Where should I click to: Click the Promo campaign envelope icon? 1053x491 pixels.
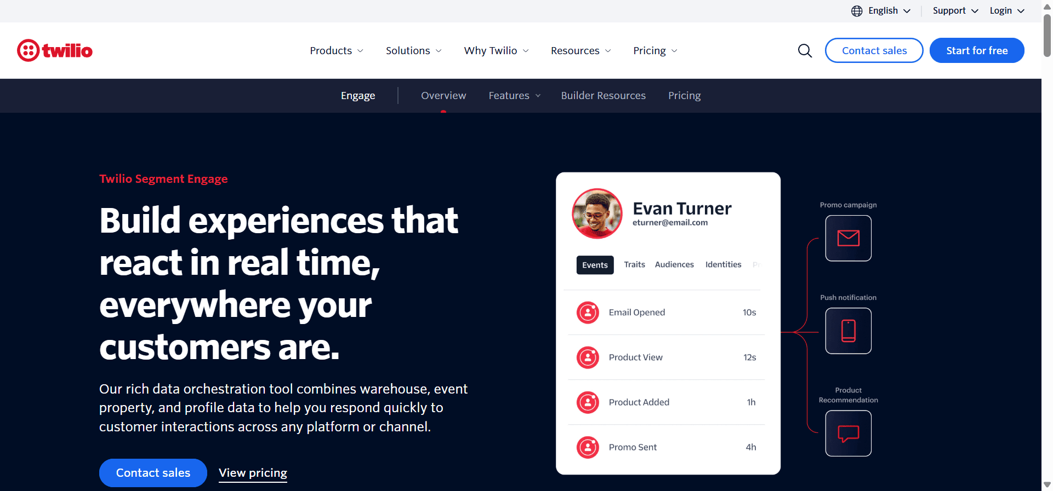tap(848, 238)
